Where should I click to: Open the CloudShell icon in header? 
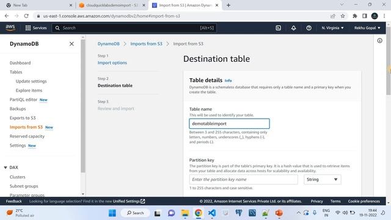coord(279,28)
